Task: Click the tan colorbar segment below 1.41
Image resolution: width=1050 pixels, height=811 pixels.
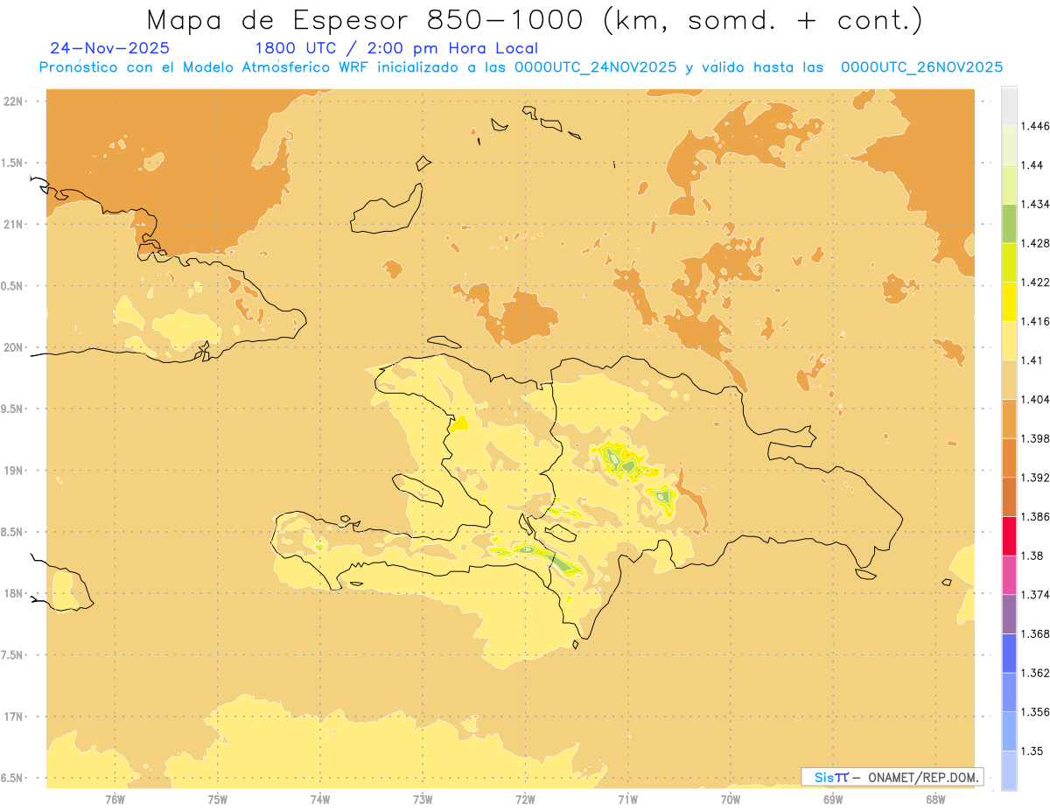Action: pyautogui.click(x=1009, y=379)
